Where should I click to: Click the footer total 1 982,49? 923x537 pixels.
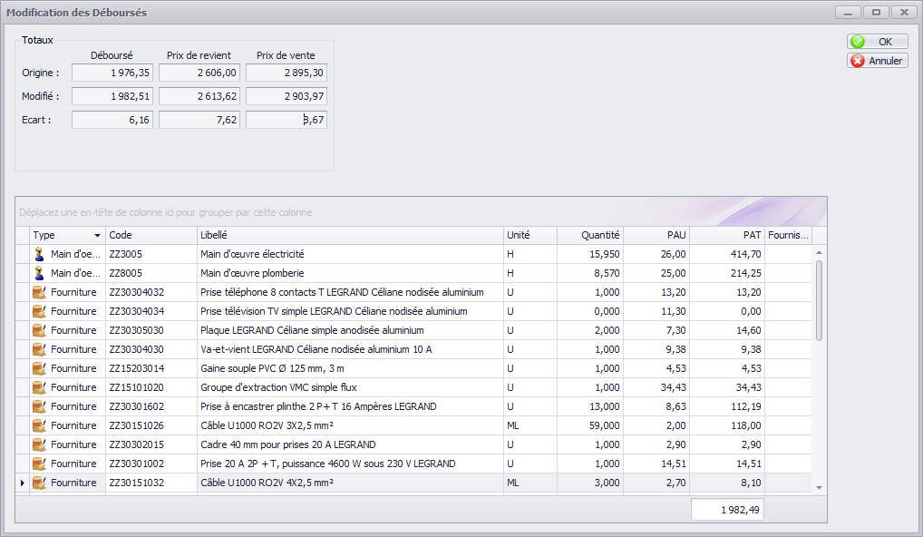pyautogui.click(x=727, y=510)
